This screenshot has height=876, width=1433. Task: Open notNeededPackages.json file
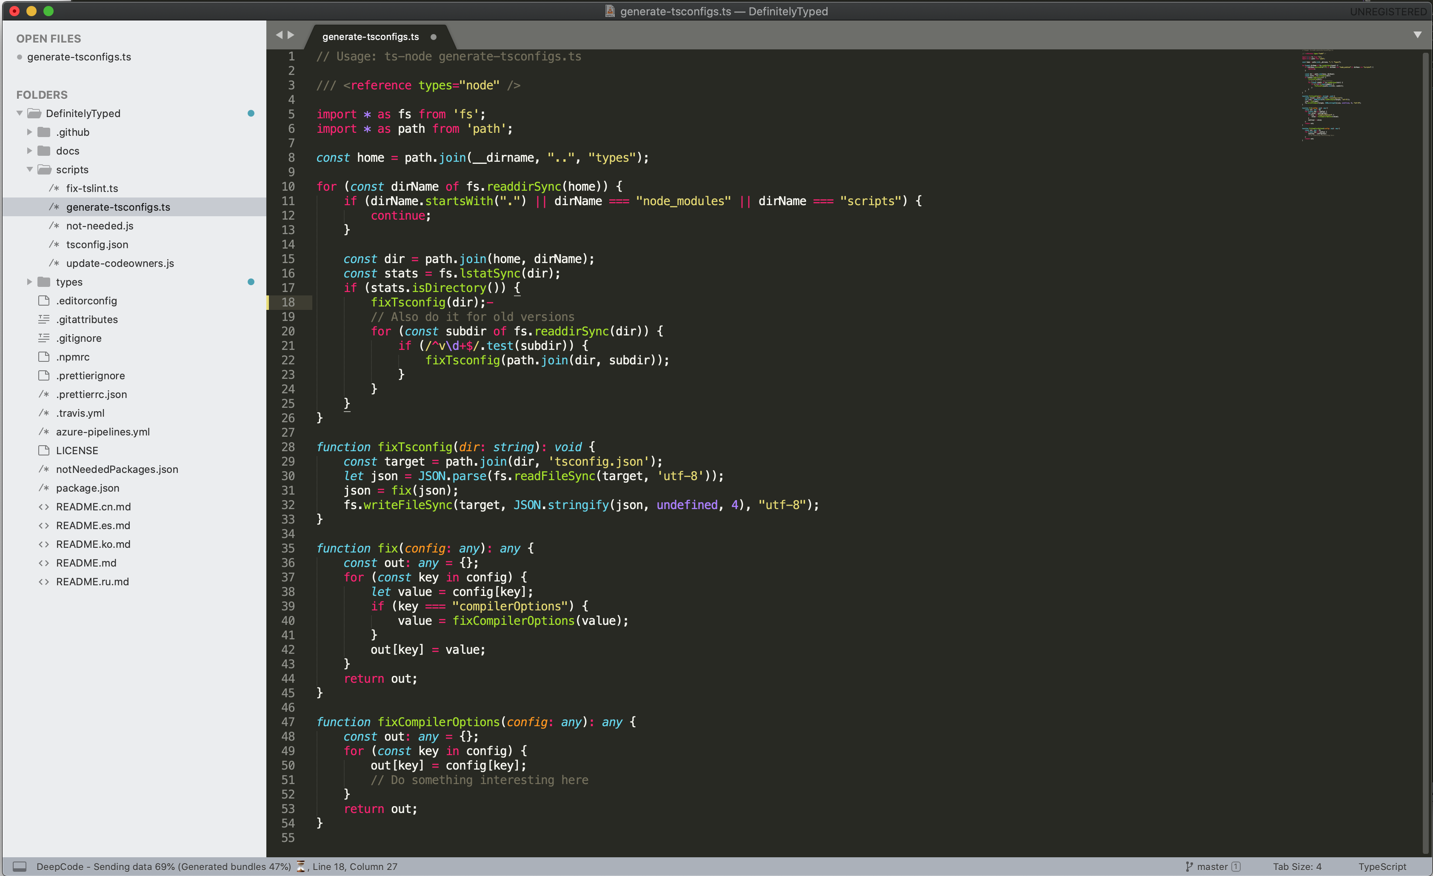pos(117,469)
